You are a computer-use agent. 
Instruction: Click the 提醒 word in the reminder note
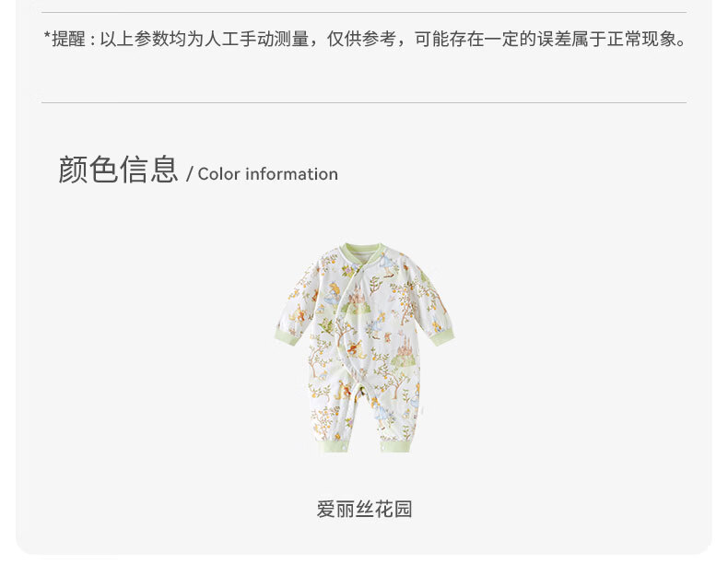pyautogui.click(x=69, y=39)
